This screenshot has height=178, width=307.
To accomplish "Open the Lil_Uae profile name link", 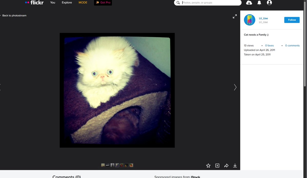I will [263, 18].
